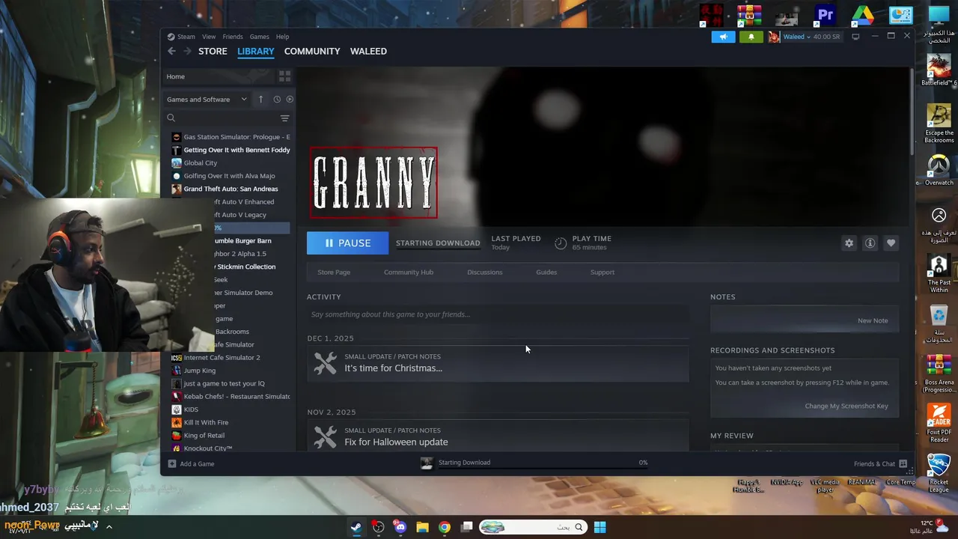The image size is (958, 539).
Task: Select Getting Over It with Bennett Foddy
Action: tap(230, 150)
